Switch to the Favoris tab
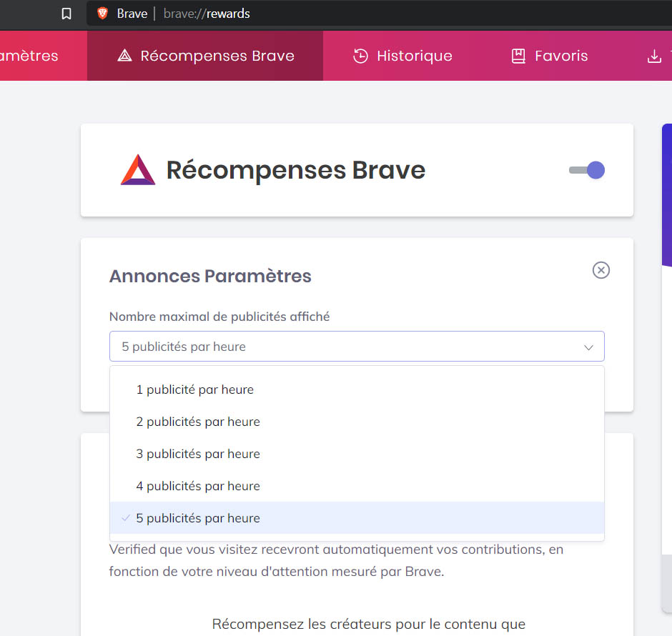This screenshot has height=636, width=672. [550, 56]
